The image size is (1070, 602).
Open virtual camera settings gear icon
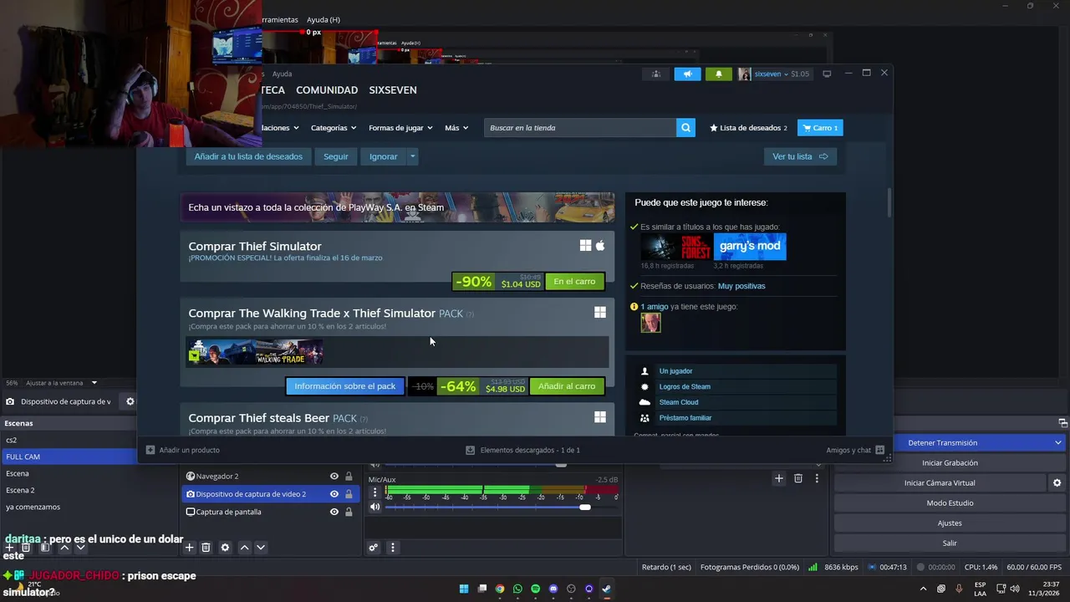[x=1057, y=482]
